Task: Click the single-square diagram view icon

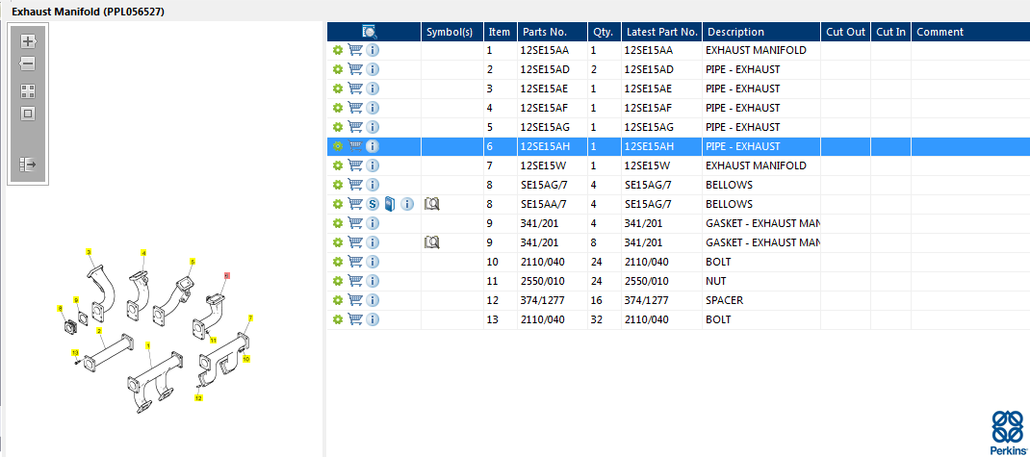Action: pyautogui.click(x=28, y=114)
